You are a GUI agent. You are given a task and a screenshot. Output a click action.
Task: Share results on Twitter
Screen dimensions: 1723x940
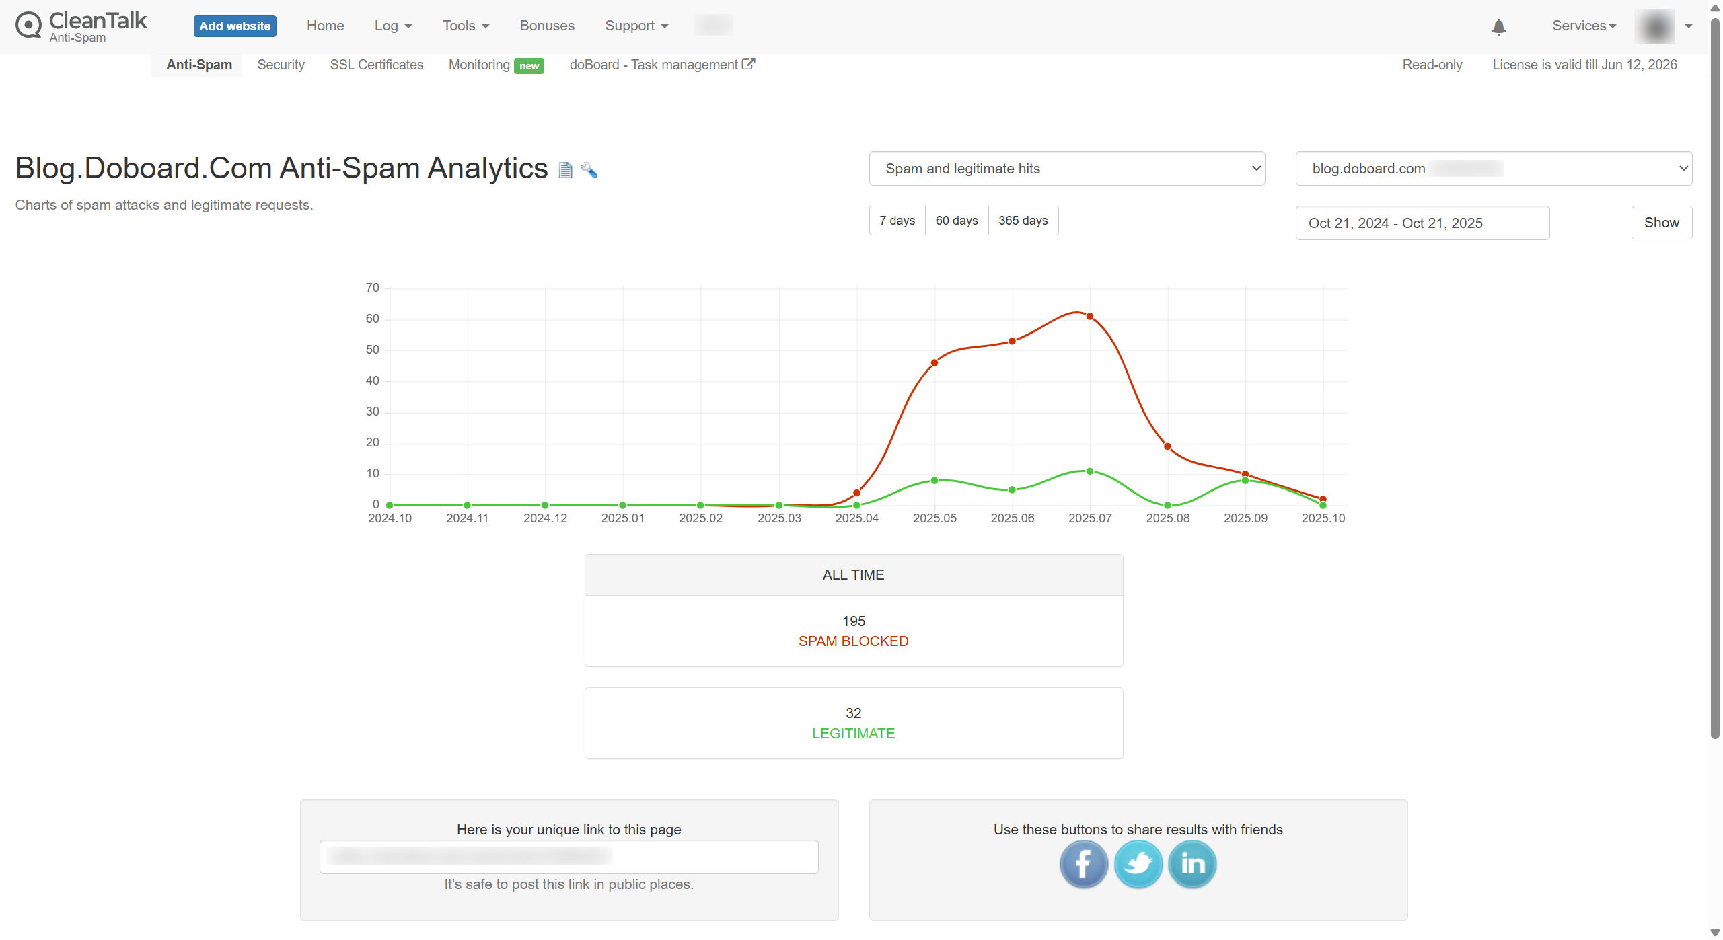[1138, 864]
